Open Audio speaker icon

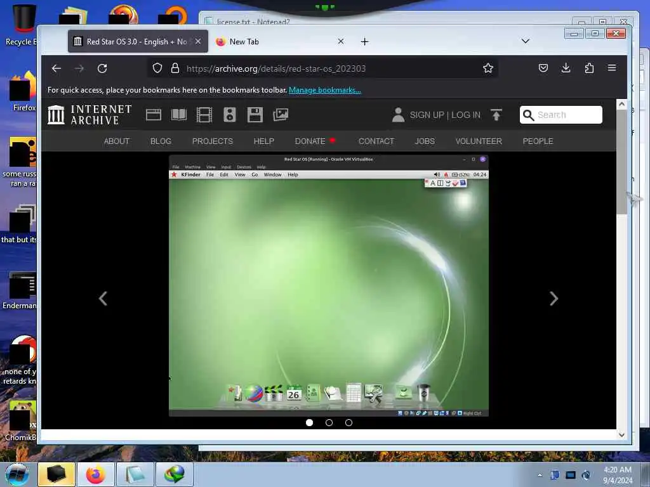[x=230, y=115]
